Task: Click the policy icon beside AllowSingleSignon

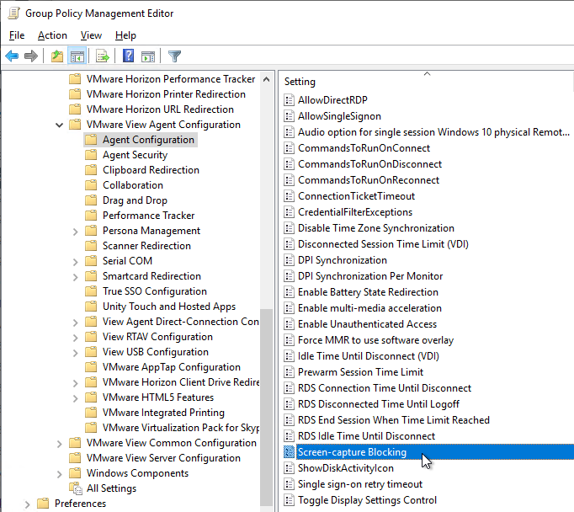Action: point(290,116)
